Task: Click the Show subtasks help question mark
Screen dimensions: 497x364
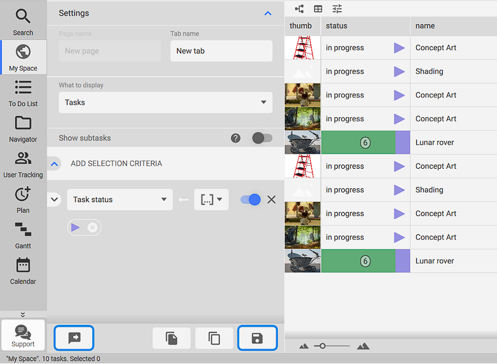Action: pos(235,138)
